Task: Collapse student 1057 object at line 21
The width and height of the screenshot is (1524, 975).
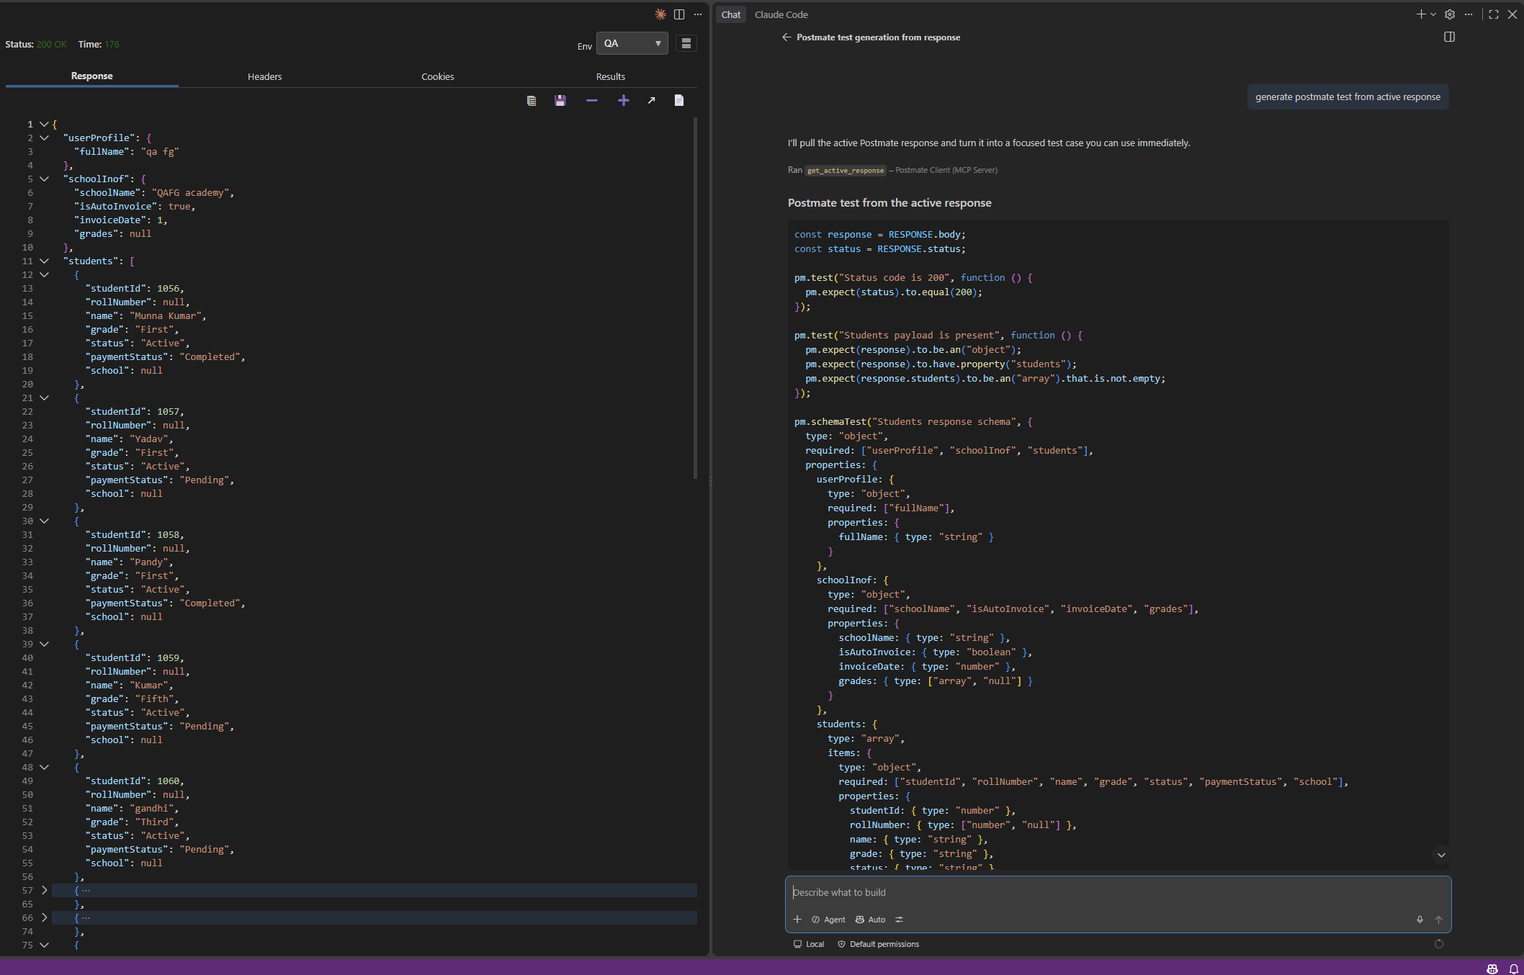Action: 44,398
